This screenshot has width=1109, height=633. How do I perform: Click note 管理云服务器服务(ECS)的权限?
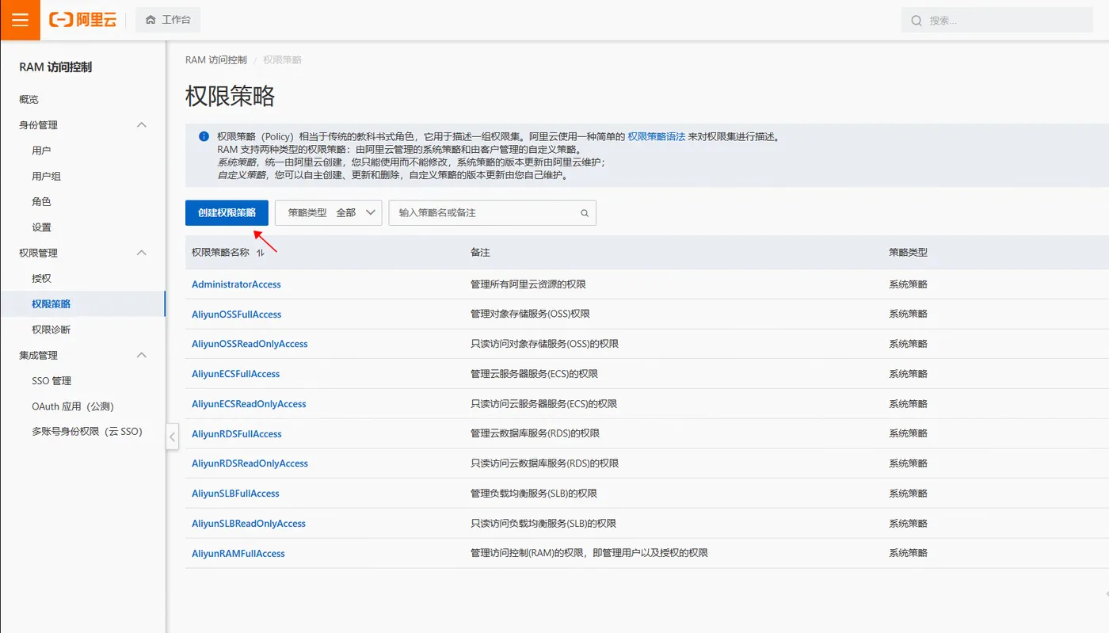click(x=534, y=374)
